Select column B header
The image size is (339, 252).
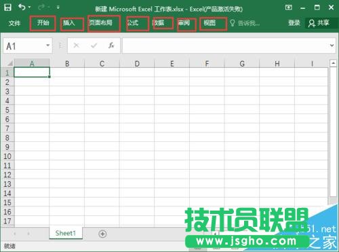pos(67,64)
